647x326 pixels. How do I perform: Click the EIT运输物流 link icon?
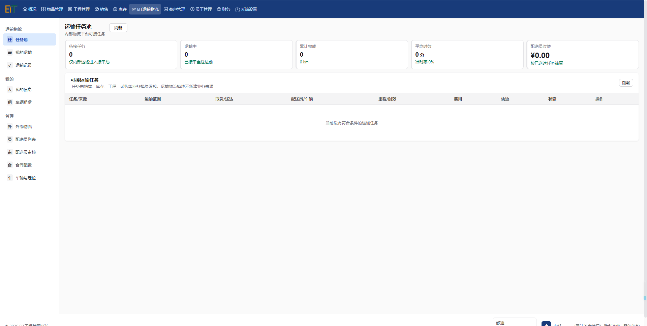[x=134, y=9]
